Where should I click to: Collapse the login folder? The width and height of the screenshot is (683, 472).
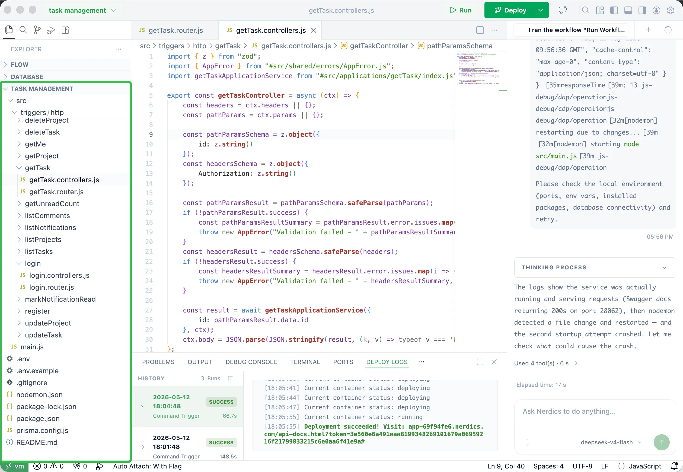click(65, 263)
